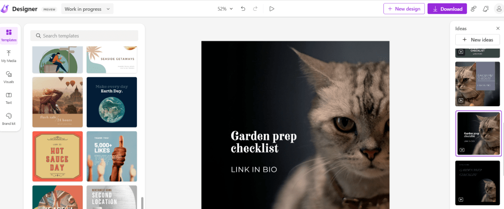Pick the Hot Sauce Day template
The image size is (504, 209).
point(58,156)
